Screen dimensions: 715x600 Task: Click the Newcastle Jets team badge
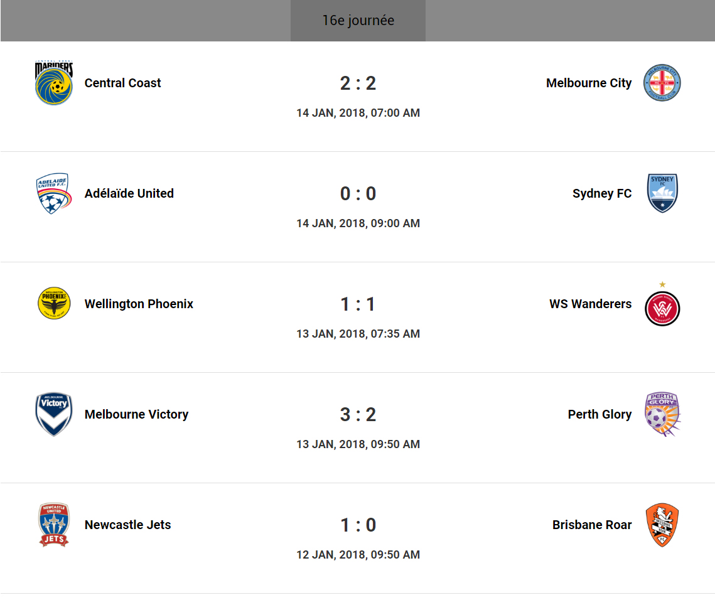(x=54, y=525)
